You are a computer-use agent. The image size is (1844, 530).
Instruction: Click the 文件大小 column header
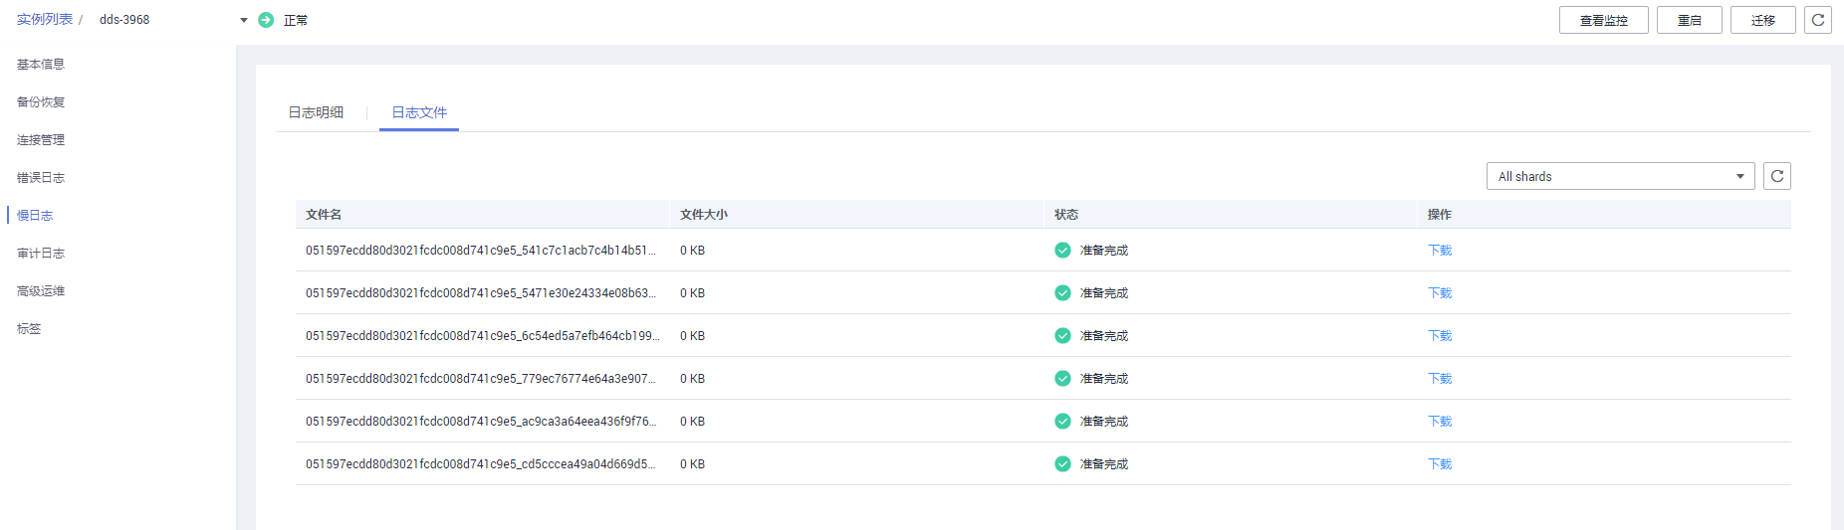pyautogui.click(x=703, y=215)
